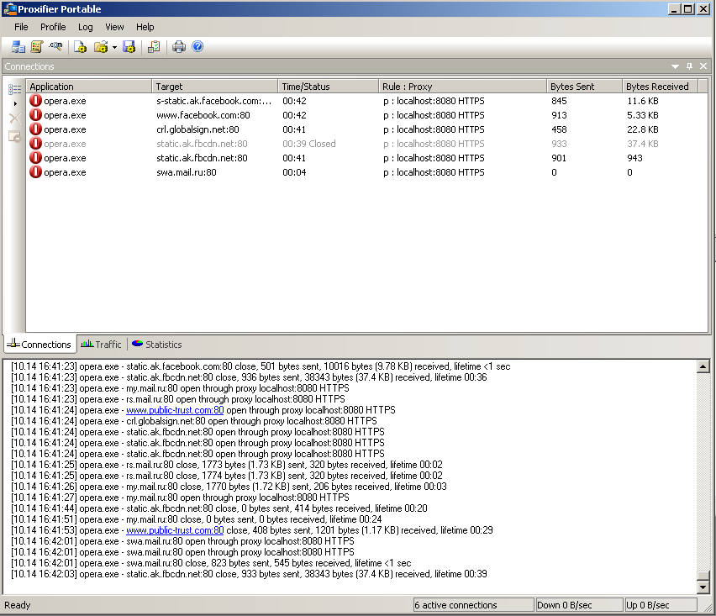Screen dimensions: 716x616
Task: Save the profile with the floppy icon
Action: (129, 46)
